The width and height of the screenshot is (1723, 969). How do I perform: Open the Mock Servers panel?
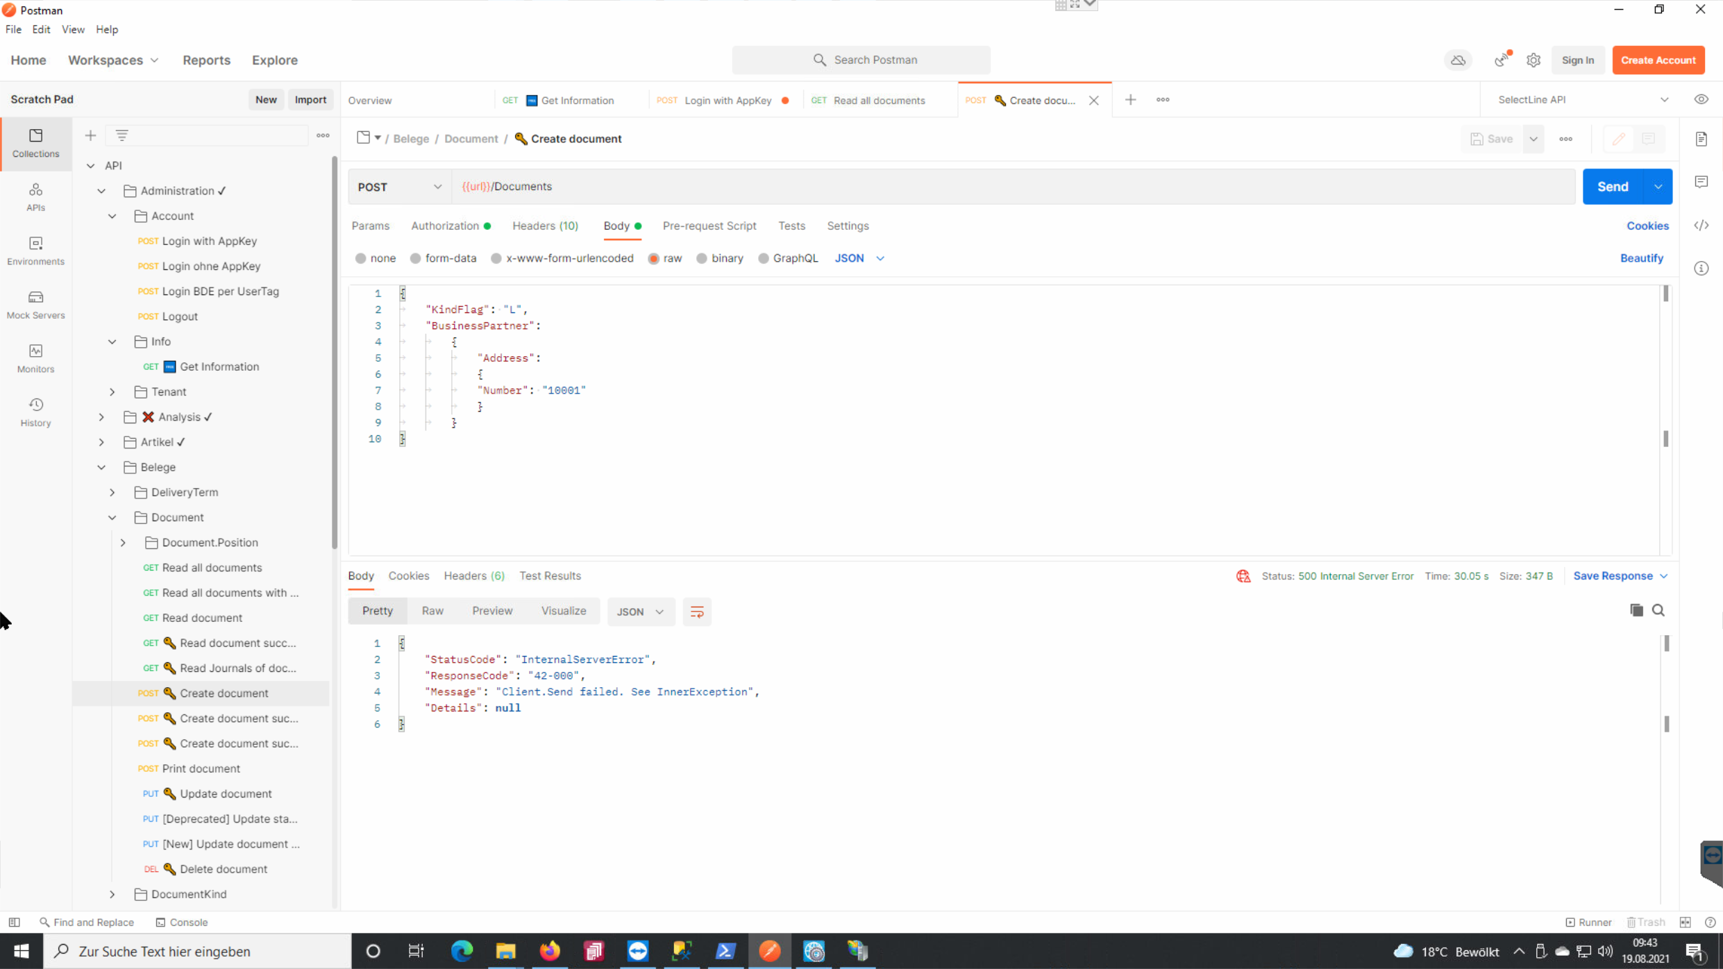35,304
